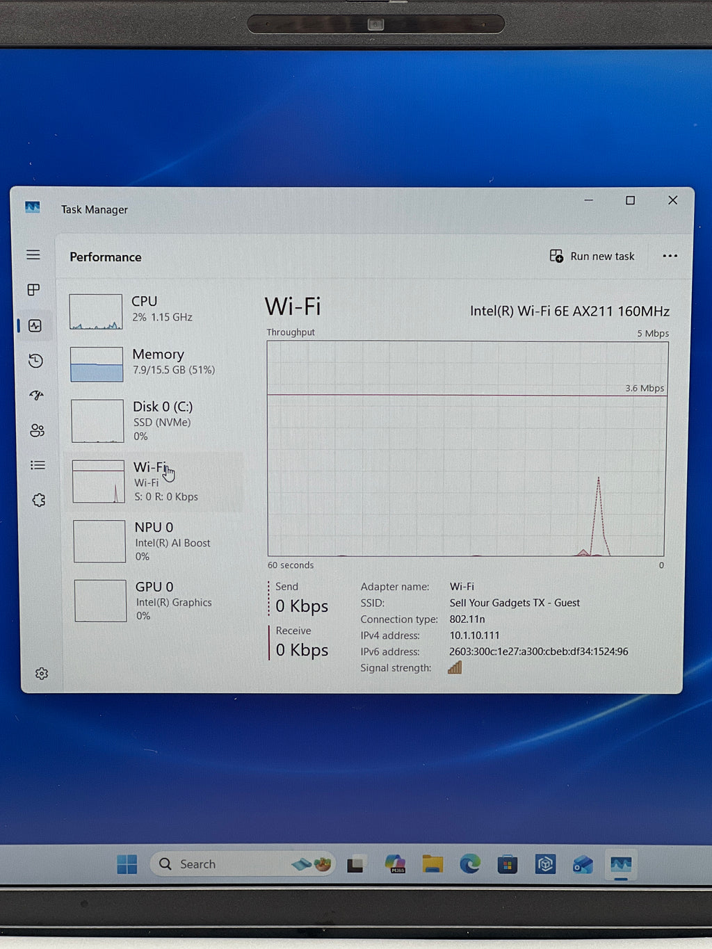Screen dimensions: 712x949
Task: Click the CPU mini graph thumbnail
Action: coord(96,311)
